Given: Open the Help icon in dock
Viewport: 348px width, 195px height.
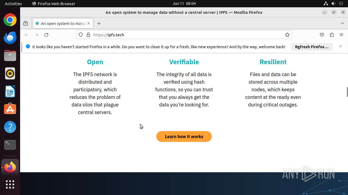Looking at the screenshot, I should (10, 127).
